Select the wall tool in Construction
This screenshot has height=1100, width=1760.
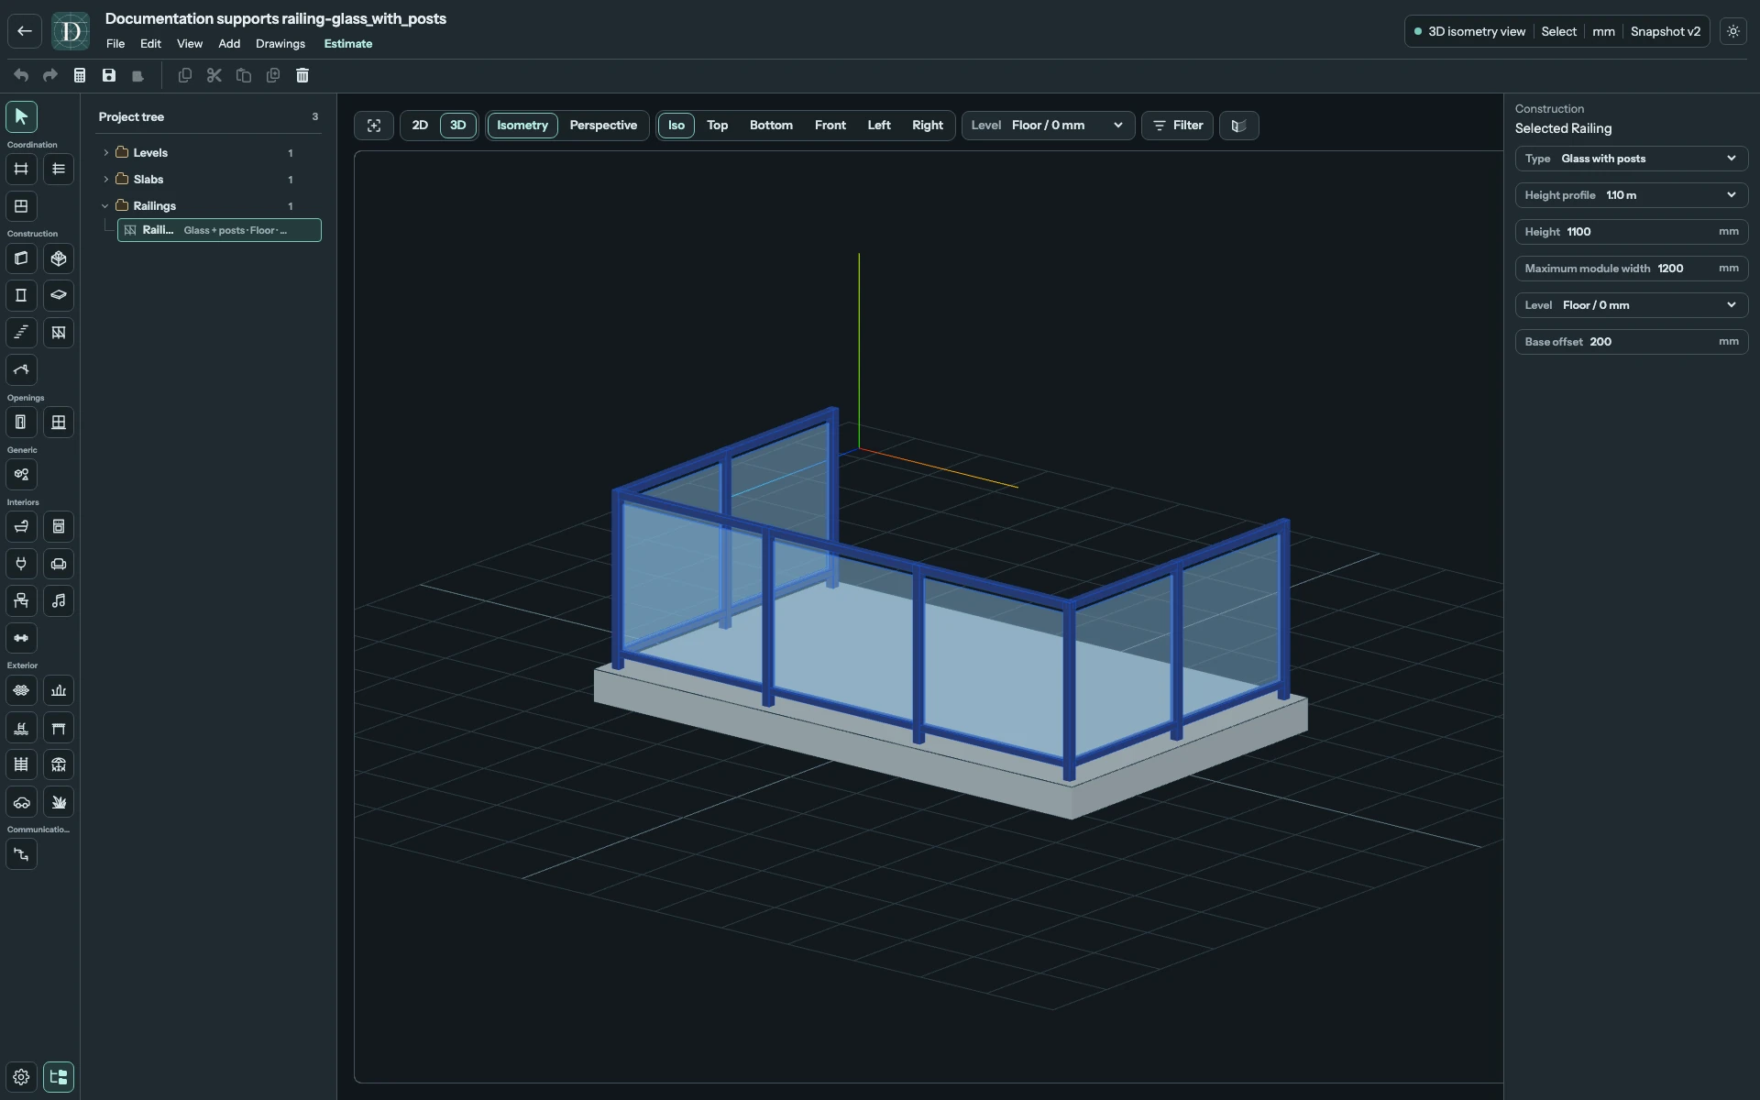[x=21, y=258]
